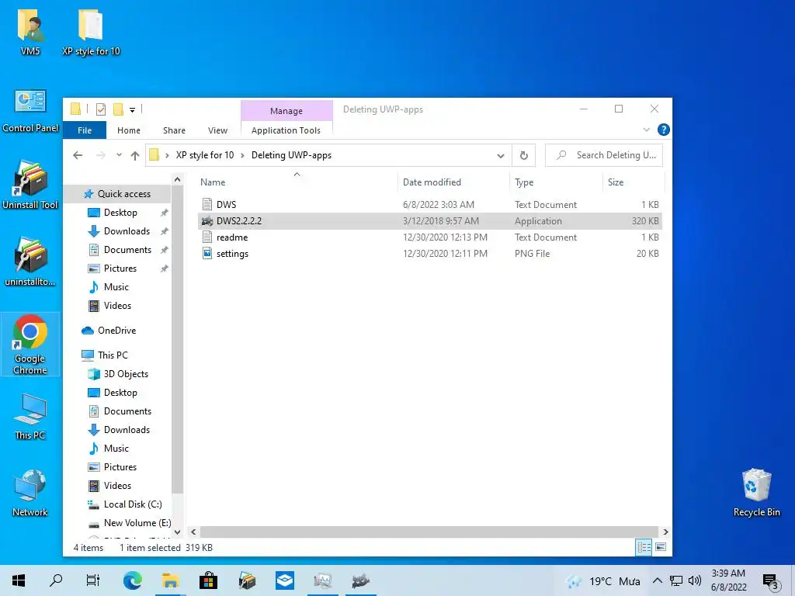
Task: Sort by the Type column header
Action: [x=556, y=182]
